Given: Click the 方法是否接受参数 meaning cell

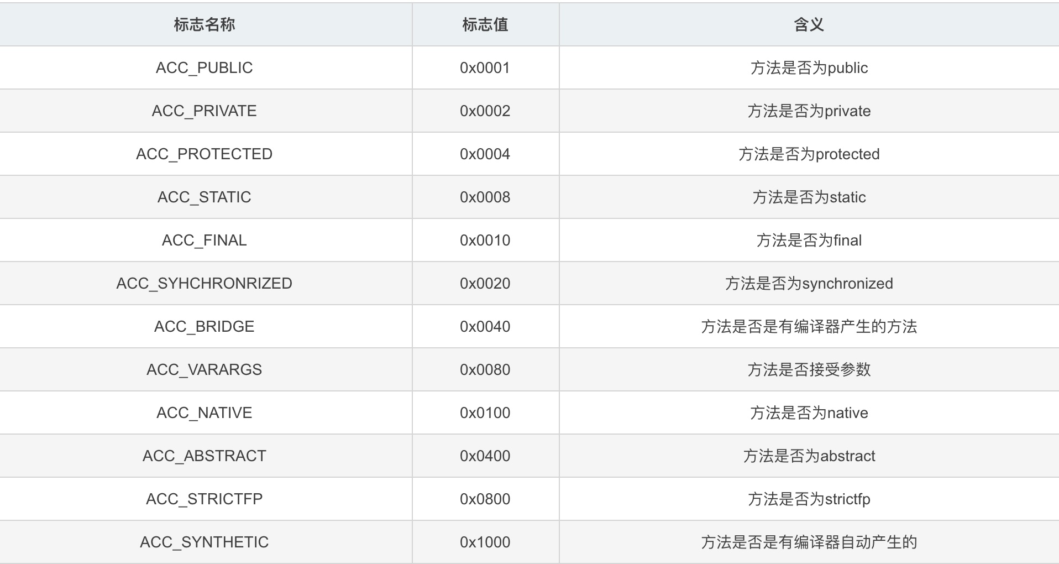Looking at the screenshot, I should click(x=809, y=369).
